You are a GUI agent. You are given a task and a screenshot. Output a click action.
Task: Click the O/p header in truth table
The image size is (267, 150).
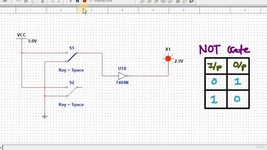(239, 66)
